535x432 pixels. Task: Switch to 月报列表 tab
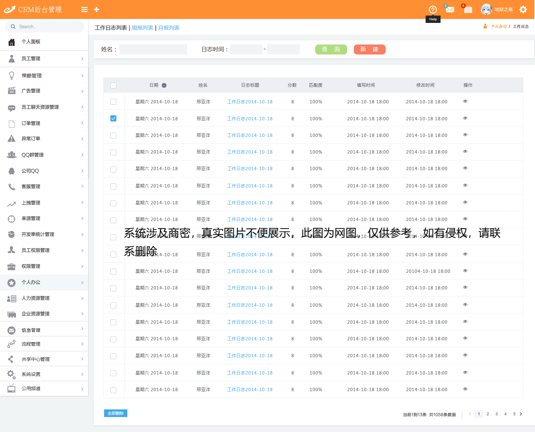click(x=169, y=28)
